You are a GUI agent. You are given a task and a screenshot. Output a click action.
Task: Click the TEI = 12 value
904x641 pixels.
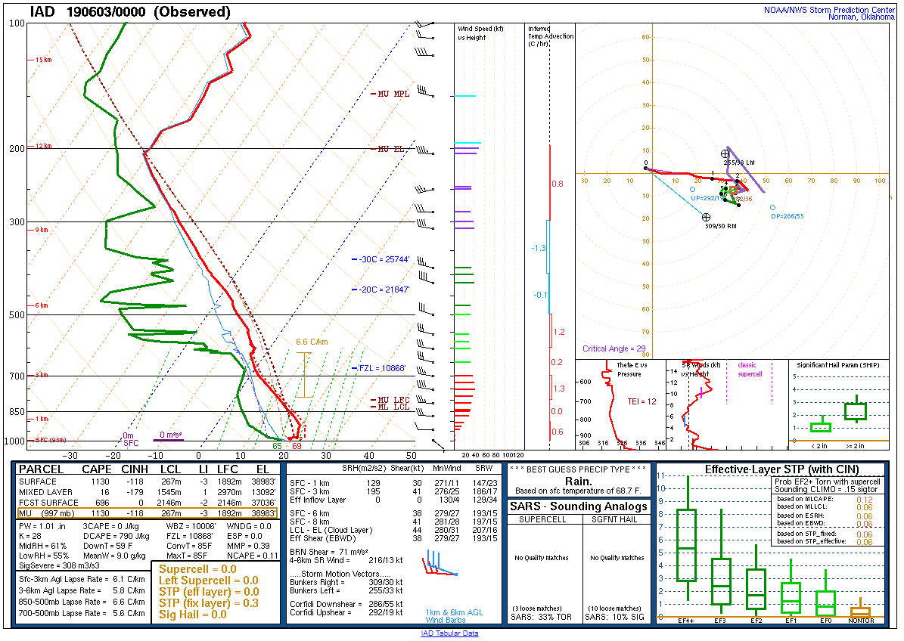pyautogui.click(x=641, y=401)
